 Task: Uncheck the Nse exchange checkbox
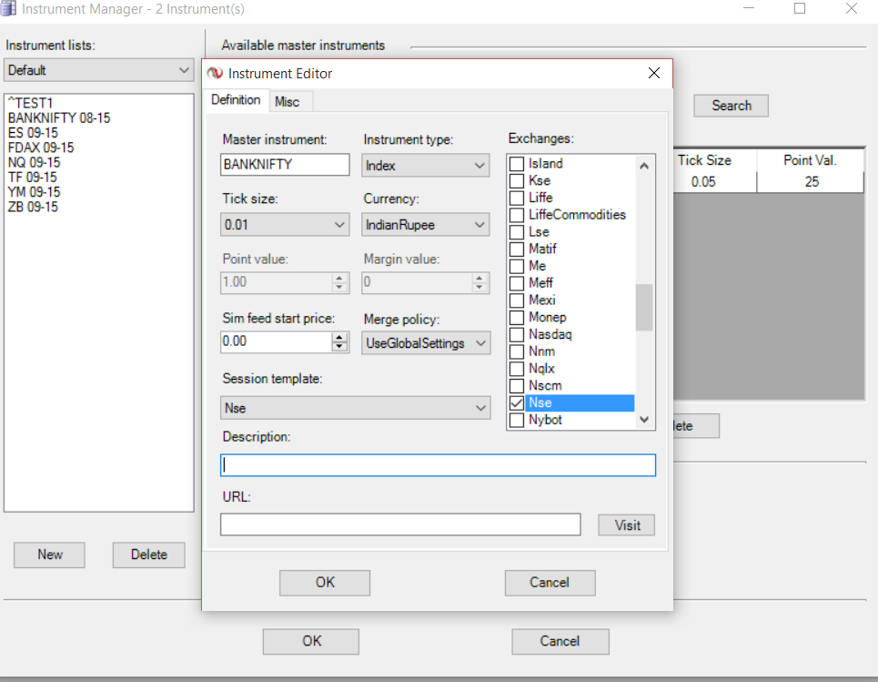pyautogui.click(x=517, y=403)
